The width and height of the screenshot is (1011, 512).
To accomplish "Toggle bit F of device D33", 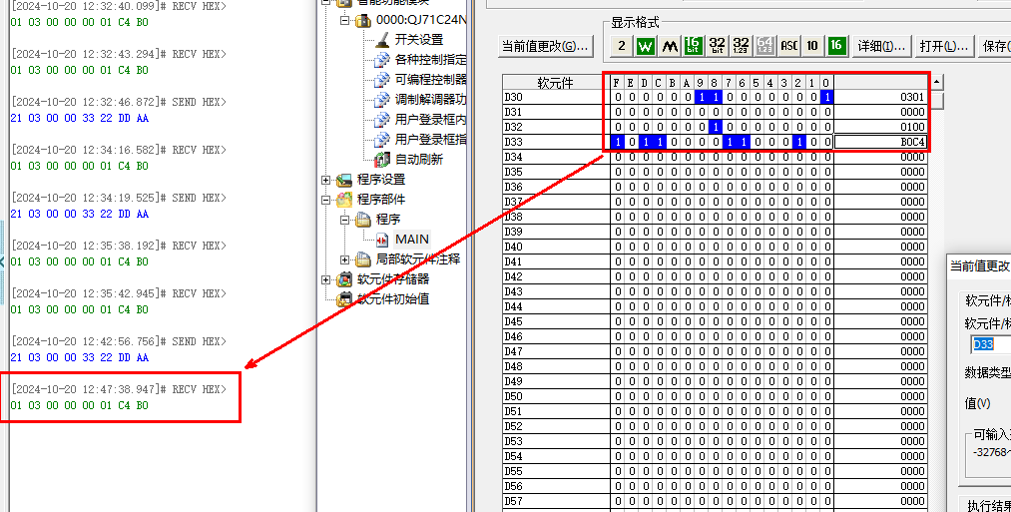I will (617, 142).
